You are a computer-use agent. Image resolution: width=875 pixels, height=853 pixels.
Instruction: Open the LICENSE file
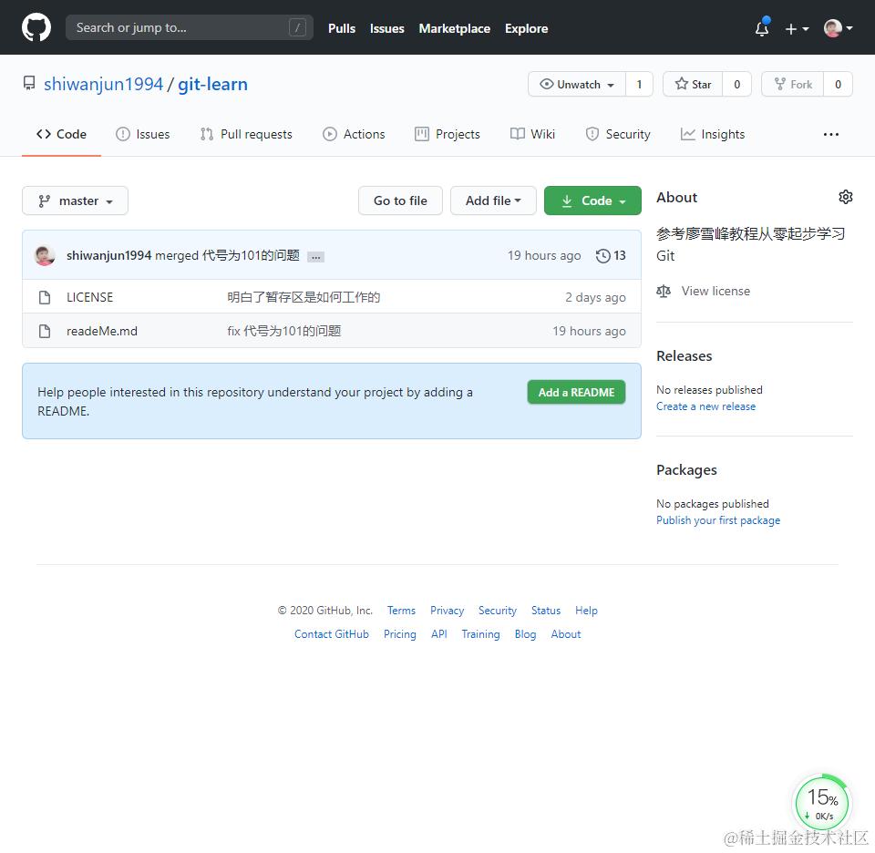pos(90,297)
